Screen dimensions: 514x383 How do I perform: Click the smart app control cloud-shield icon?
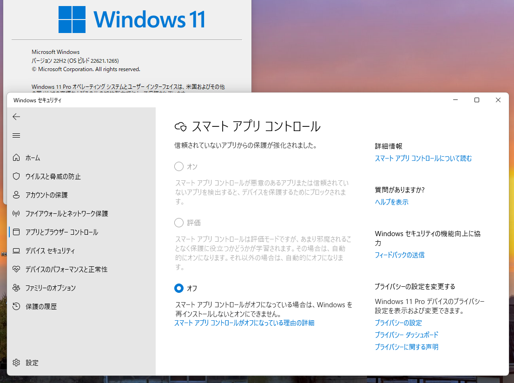click(x=181, y=126)
